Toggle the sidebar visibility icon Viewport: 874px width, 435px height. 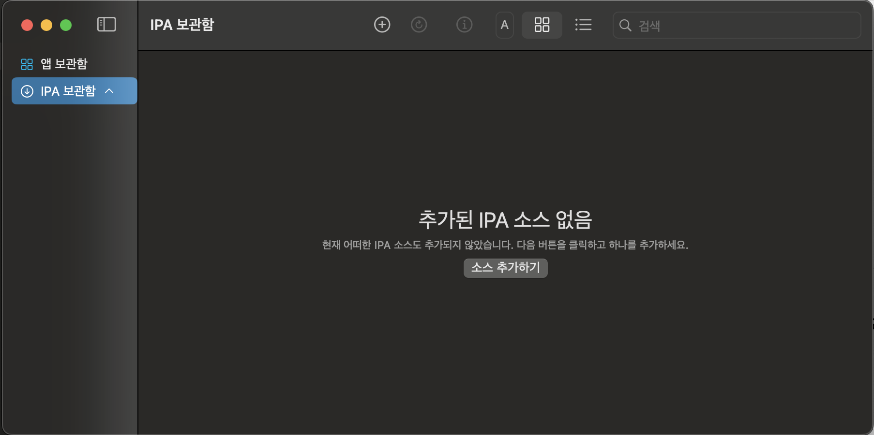[x=106, y=25]
